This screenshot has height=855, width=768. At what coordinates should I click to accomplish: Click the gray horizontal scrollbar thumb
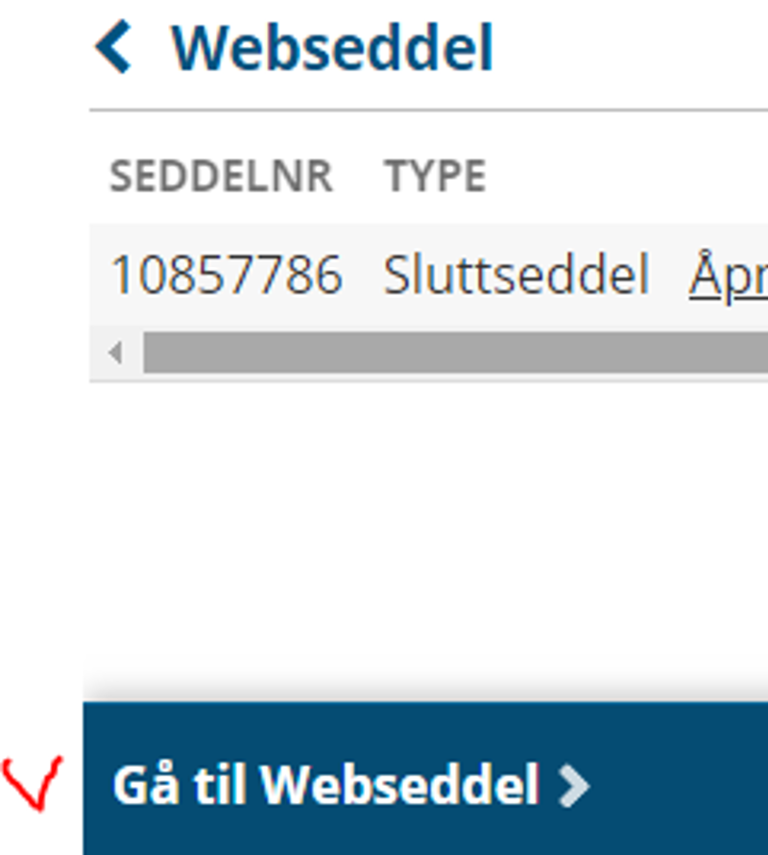pos(455,353)
